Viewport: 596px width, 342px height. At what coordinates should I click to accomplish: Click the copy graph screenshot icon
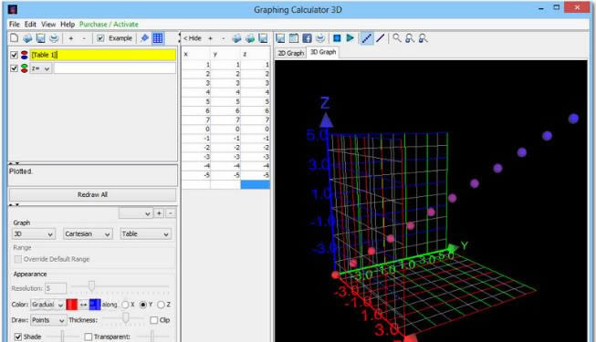(x=294, y=38)
